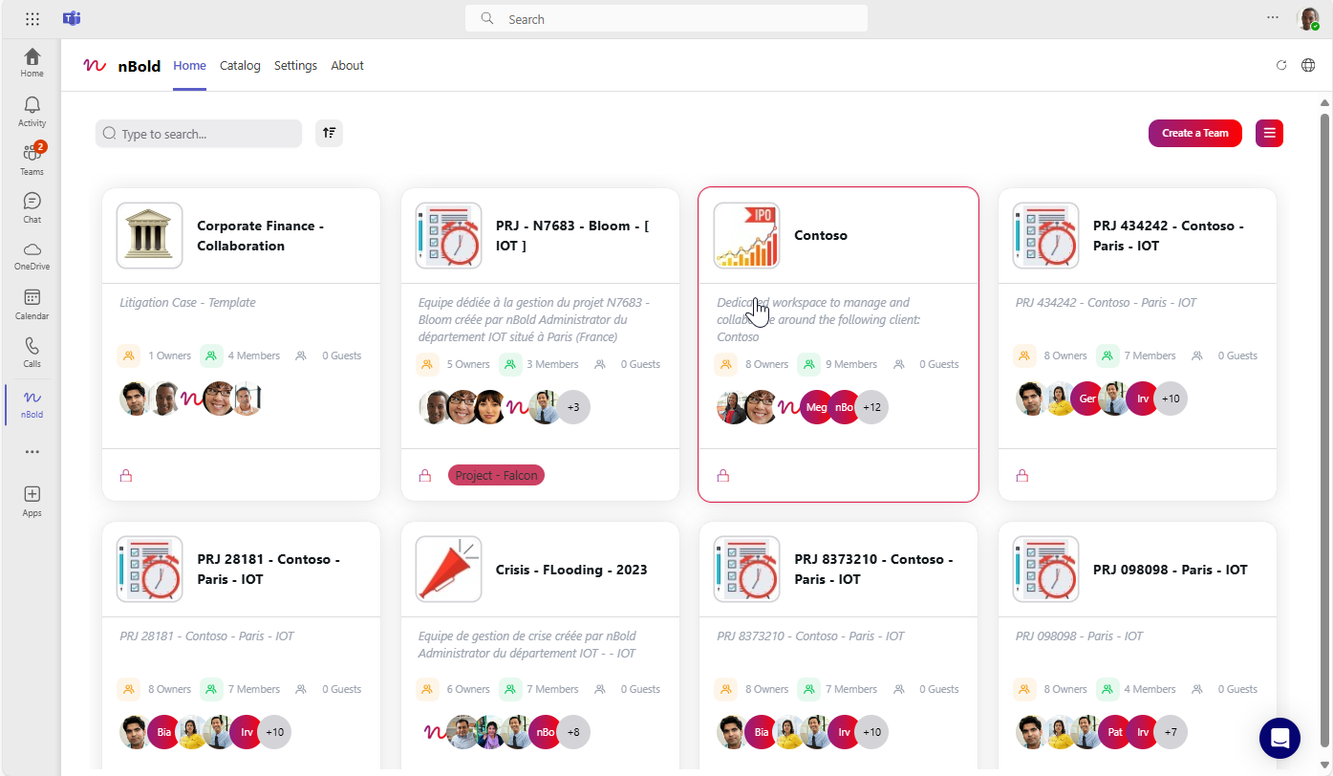Image resolution: width=1333 pixels, height=776 pixels.
Task: Open the red hamburger menu button
Action: click(1269, 133)
